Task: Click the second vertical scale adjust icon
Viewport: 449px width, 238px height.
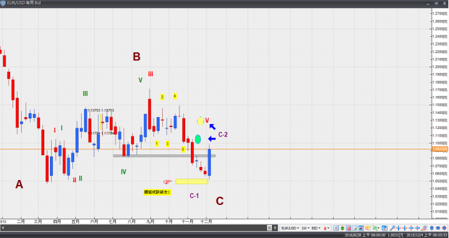Action: (x=417, y=228)
